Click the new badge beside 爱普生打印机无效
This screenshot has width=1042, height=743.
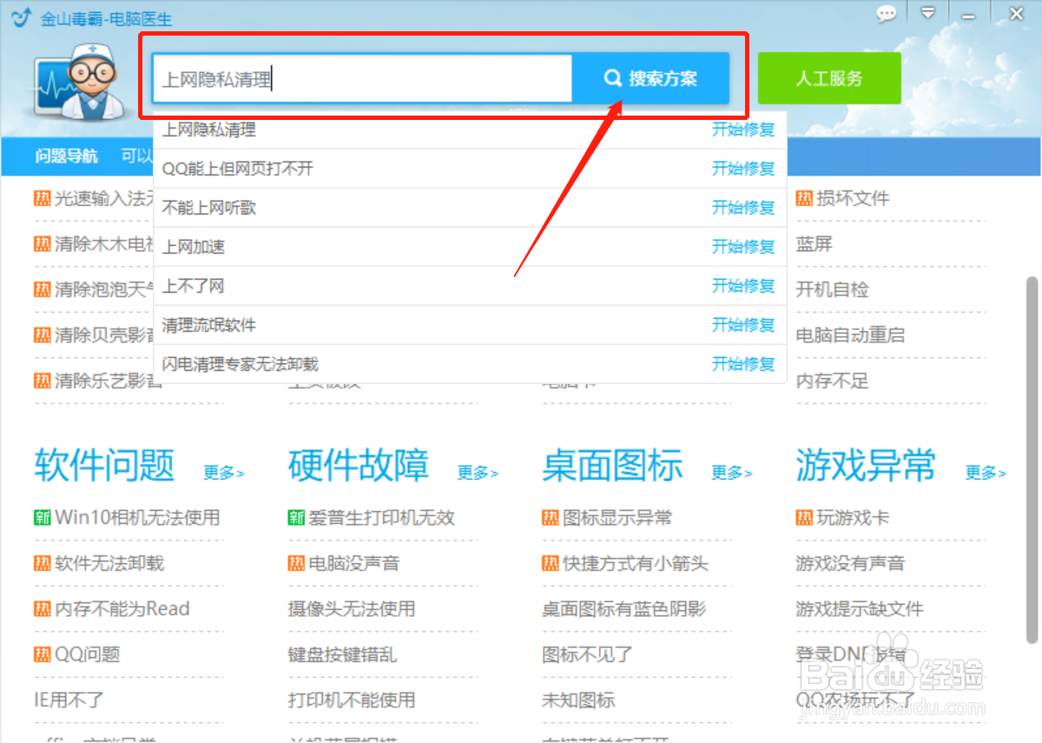(x=296, y=518)
